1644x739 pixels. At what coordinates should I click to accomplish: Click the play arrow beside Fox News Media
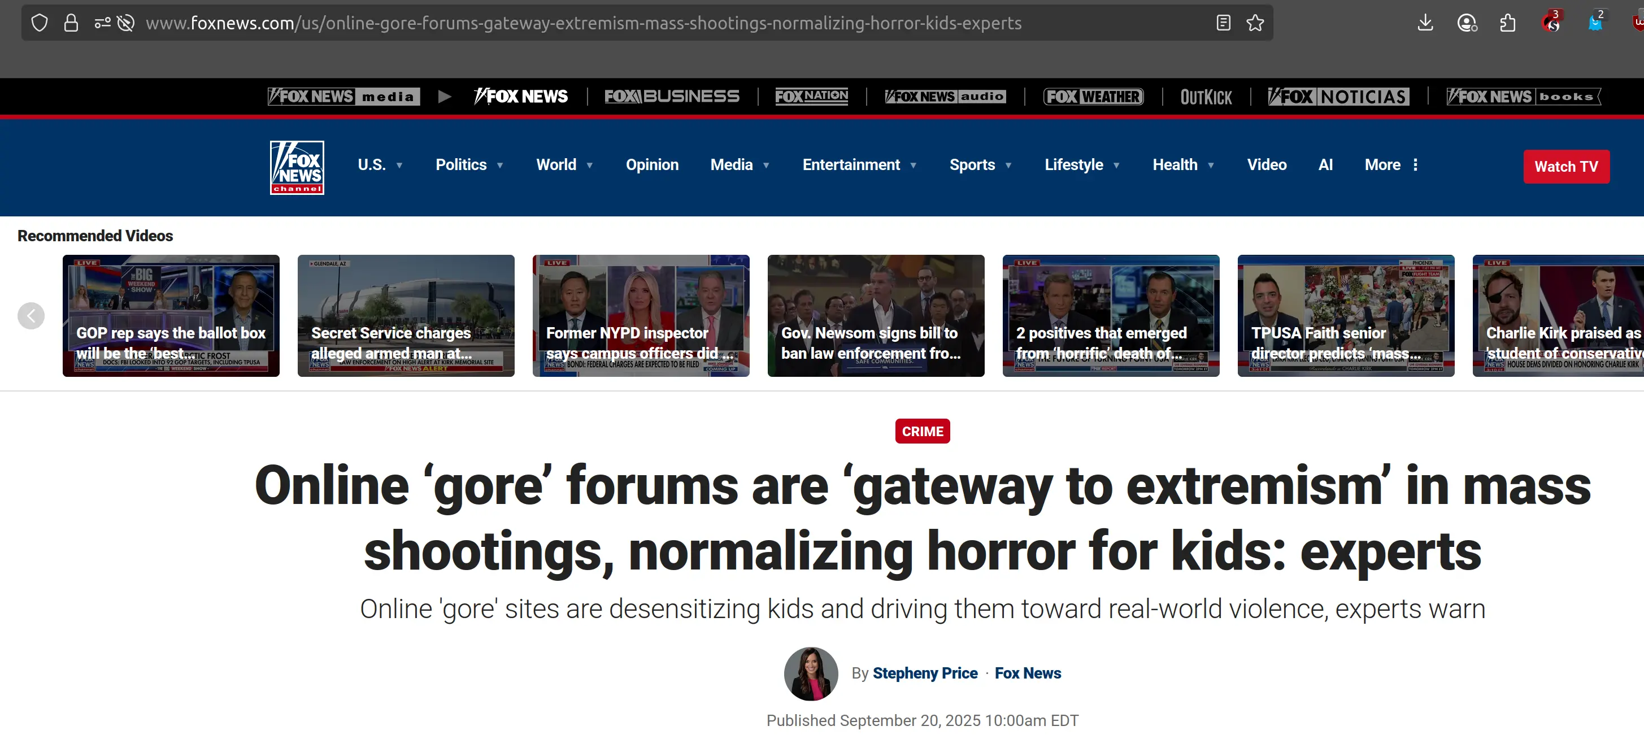(x=444, y=97)
